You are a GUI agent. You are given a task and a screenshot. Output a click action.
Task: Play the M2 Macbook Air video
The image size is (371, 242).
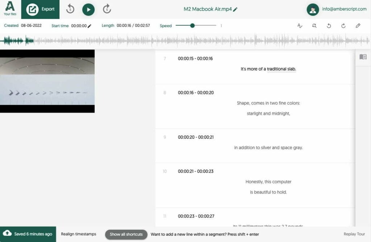click(x=88, y=9)
